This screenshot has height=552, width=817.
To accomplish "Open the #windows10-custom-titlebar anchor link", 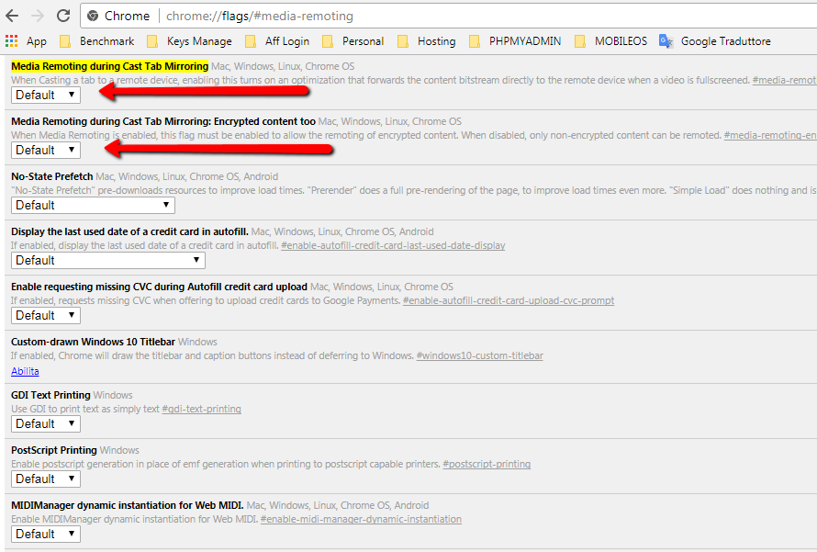I will [x=480, y=356].
